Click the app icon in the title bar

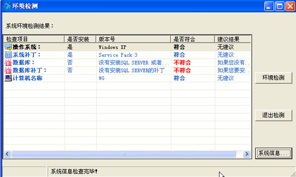(x=7, y=6)
